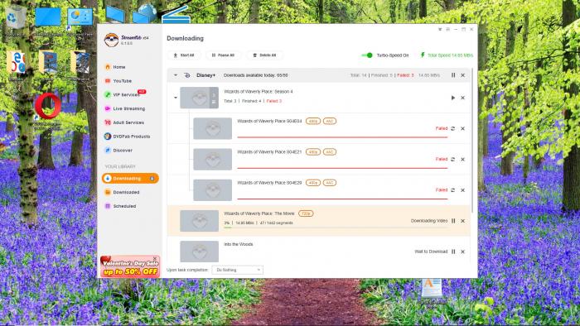Viewport: 580px width, 326px height.
Task: Click The Movie download progress bar
Action: coord(336,228)
